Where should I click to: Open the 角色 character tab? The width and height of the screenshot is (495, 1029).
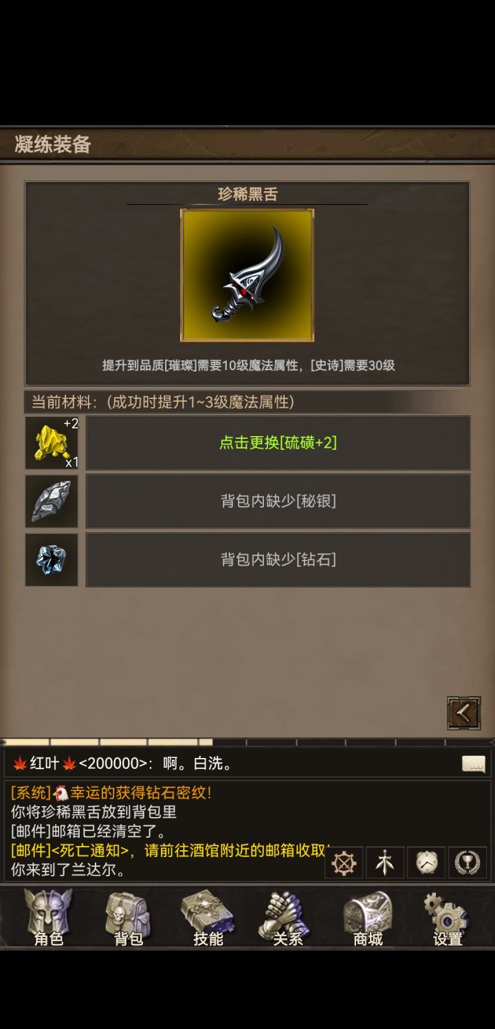48,918
